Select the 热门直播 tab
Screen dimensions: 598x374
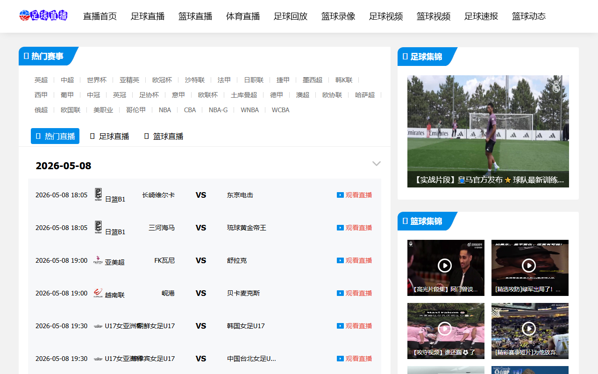[55, 136]
